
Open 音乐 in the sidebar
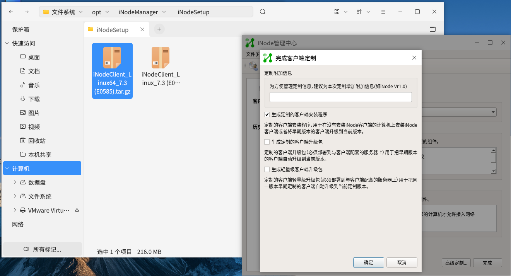(x=34, y=85)
